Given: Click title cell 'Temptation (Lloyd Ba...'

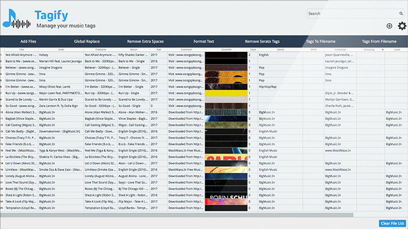Looking at the screenshot, I should (x=21, y=208).
